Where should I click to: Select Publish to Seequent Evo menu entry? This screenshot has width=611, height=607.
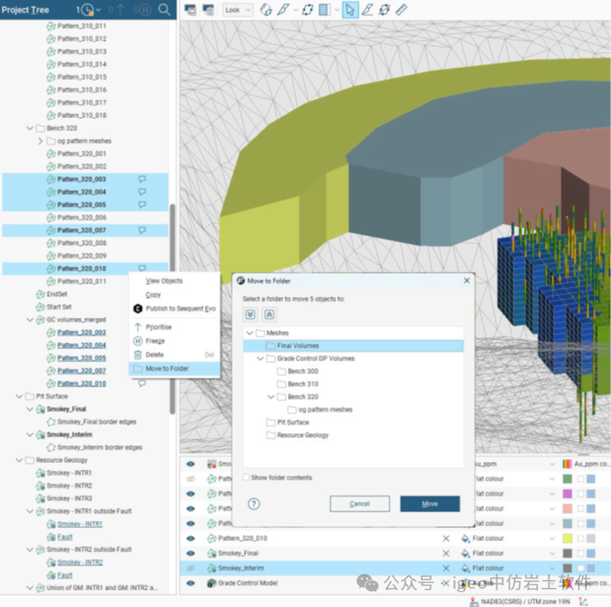click(x=180, y=308)
